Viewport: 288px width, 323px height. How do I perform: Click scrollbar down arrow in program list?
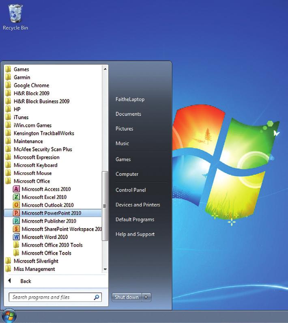tap(105, 269)
